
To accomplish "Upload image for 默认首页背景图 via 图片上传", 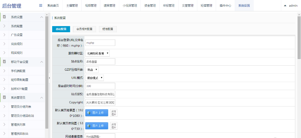I will pos(97,113).
